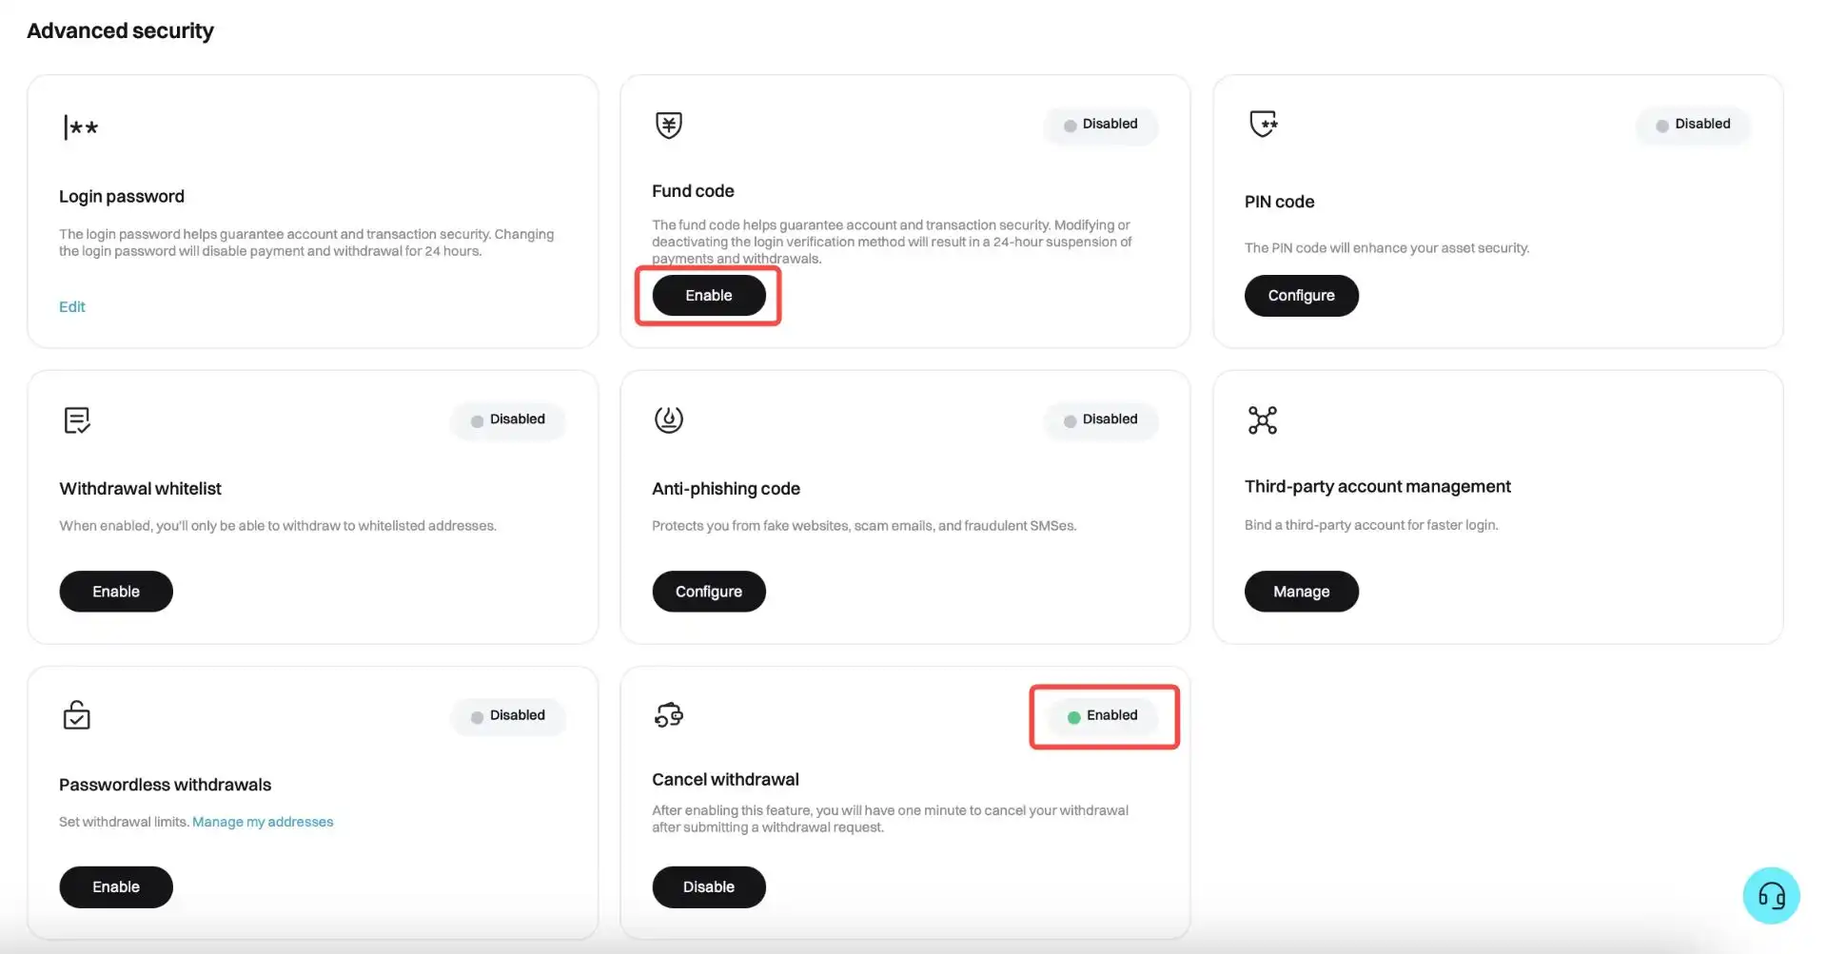This screenshot has width=1827, height=954.
Task: Enable the Fund code
Action: pos(709,296)
